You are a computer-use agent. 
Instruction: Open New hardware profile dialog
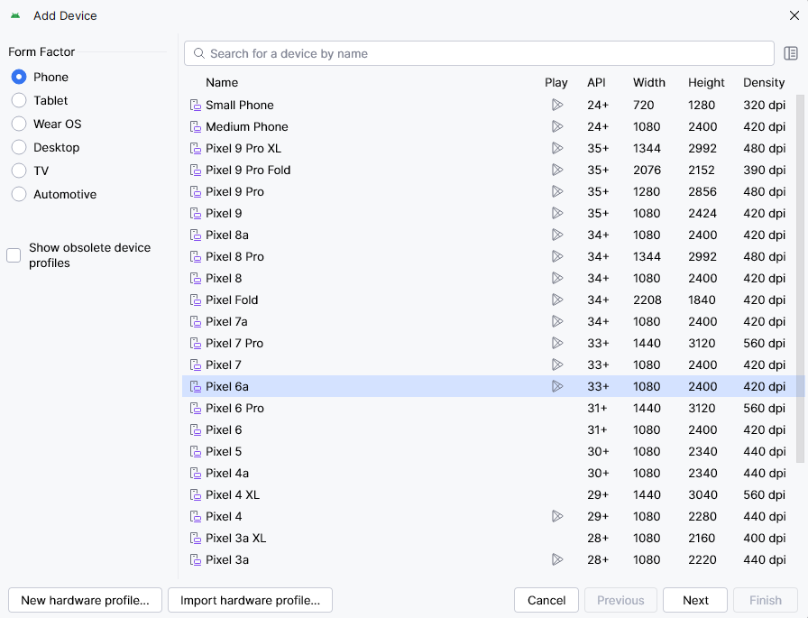[85, 600]
